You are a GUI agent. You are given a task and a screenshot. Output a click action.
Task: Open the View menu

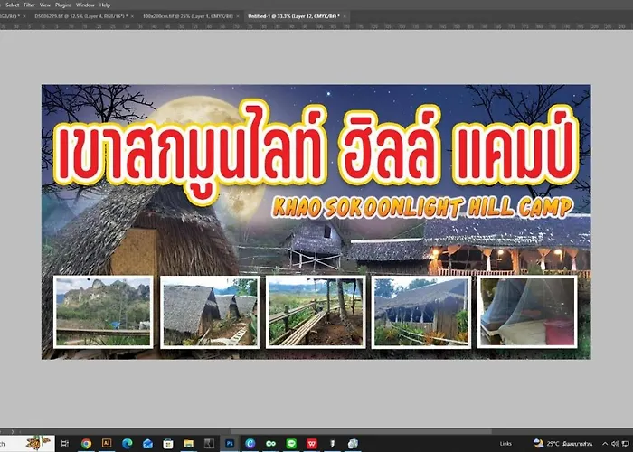click(45, 5)
